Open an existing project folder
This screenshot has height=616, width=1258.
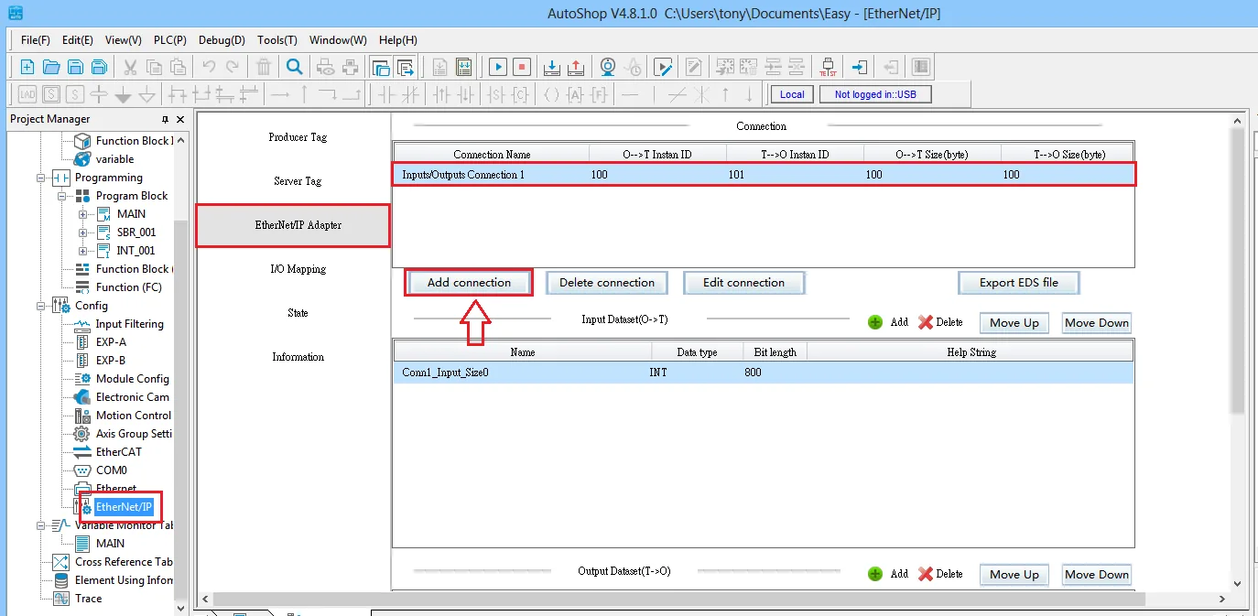(x=51, y=67)
